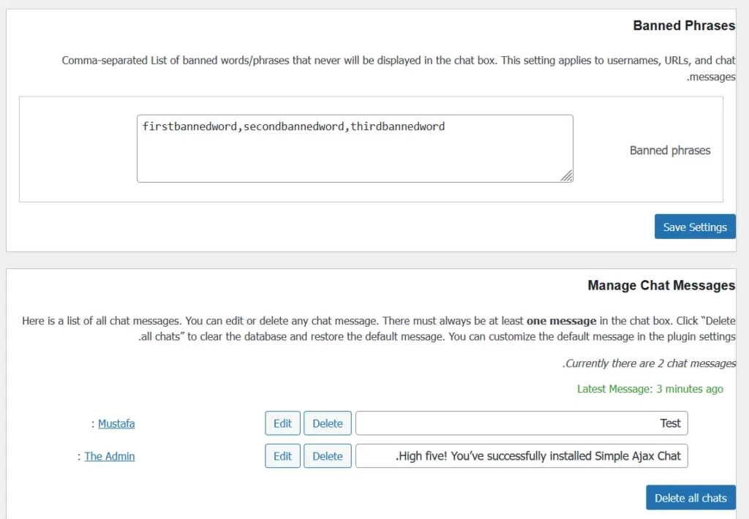Screen dimensions: 749x519
Task: Open the Mustafa username link
Action: pos(116,423)
